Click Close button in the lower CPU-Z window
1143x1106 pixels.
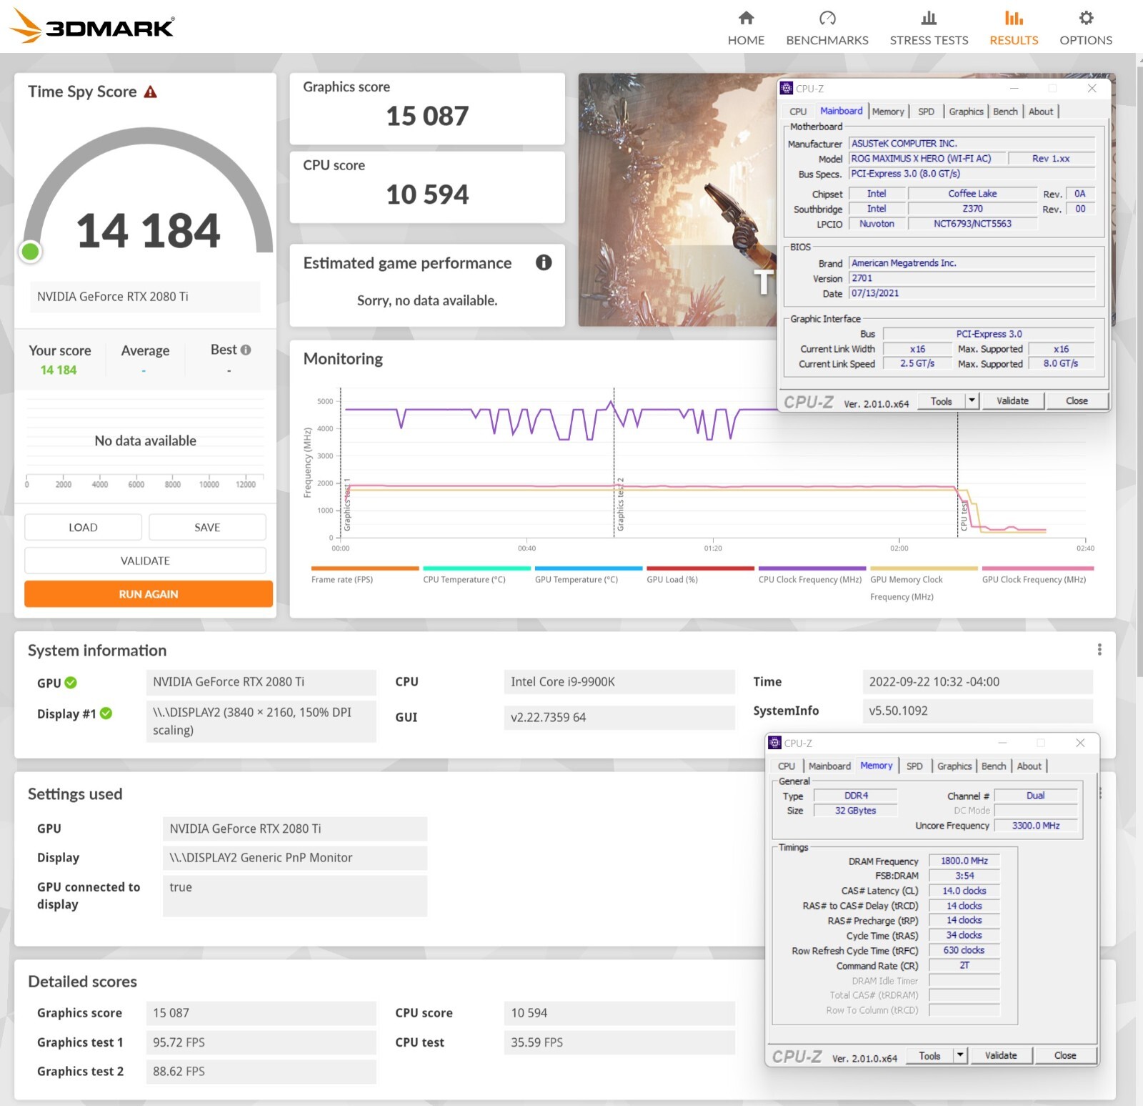coord(1065,1055)
